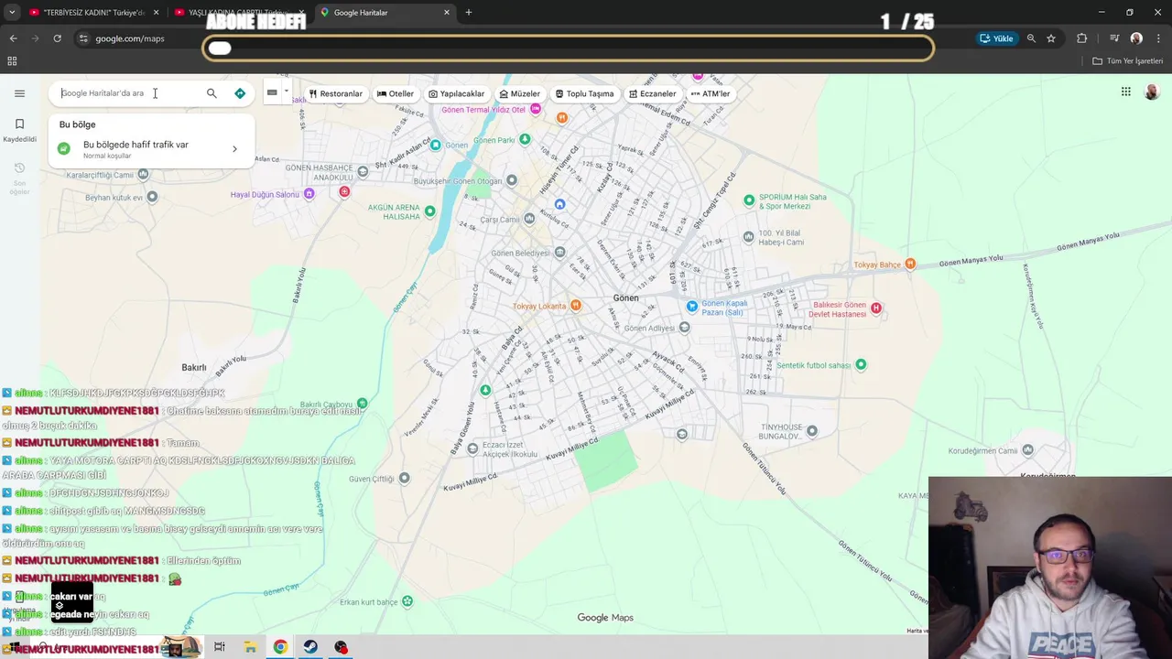Image resolution: width=1172 pixels, height=659 pixels.
Task: Open the Kaydedildi saved places panel
Action: click(19, 130)
